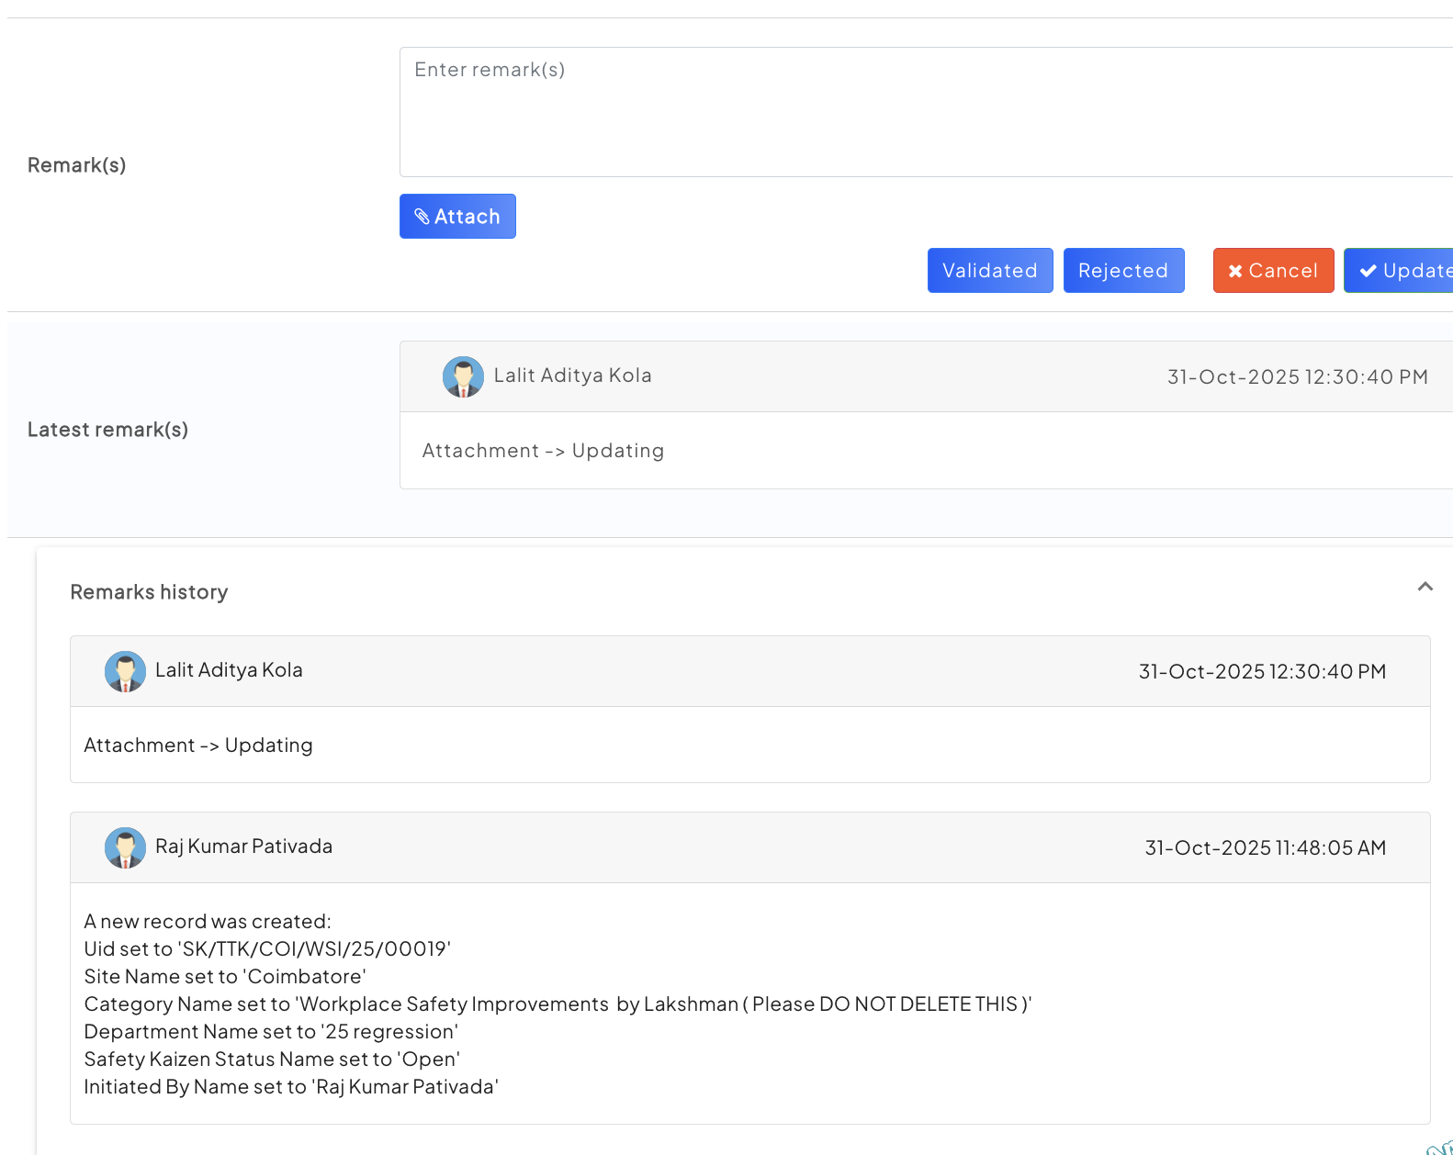Click the Latest remark(s) label
Image resolution: width=1453 pixels, height=1155 pixels.
click(x=107, y=430)
